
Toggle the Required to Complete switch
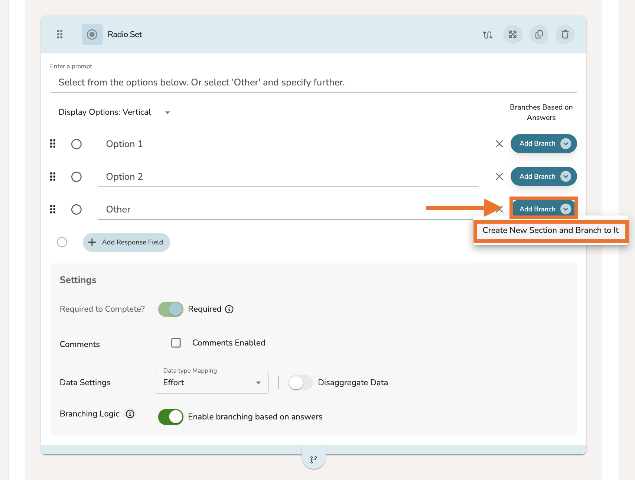(171, 309)
